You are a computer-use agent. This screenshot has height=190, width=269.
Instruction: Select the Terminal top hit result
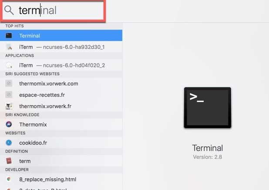61,36
